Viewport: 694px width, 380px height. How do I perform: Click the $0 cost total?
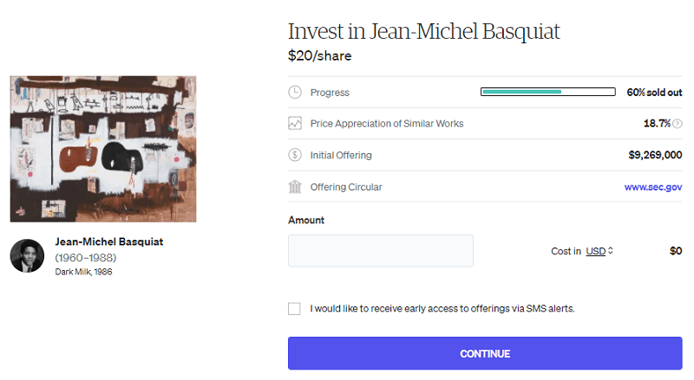coord(676,251)
